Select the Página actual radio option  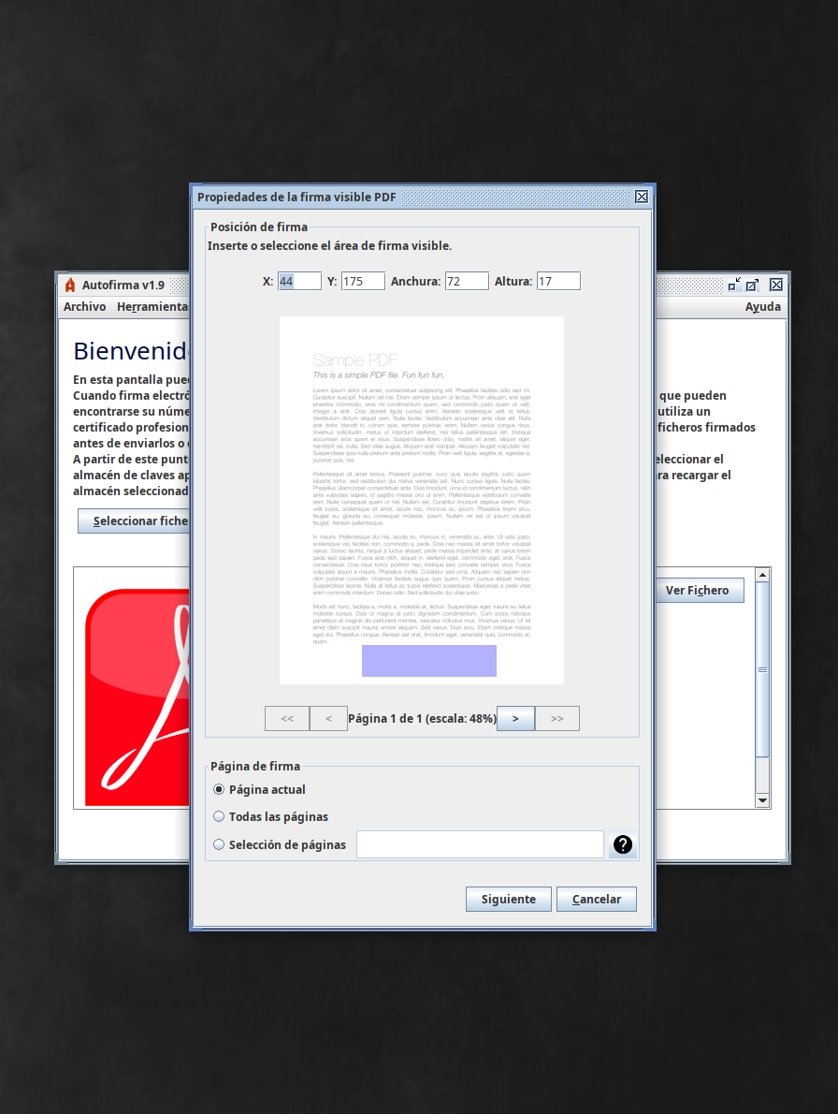point(219,789)
